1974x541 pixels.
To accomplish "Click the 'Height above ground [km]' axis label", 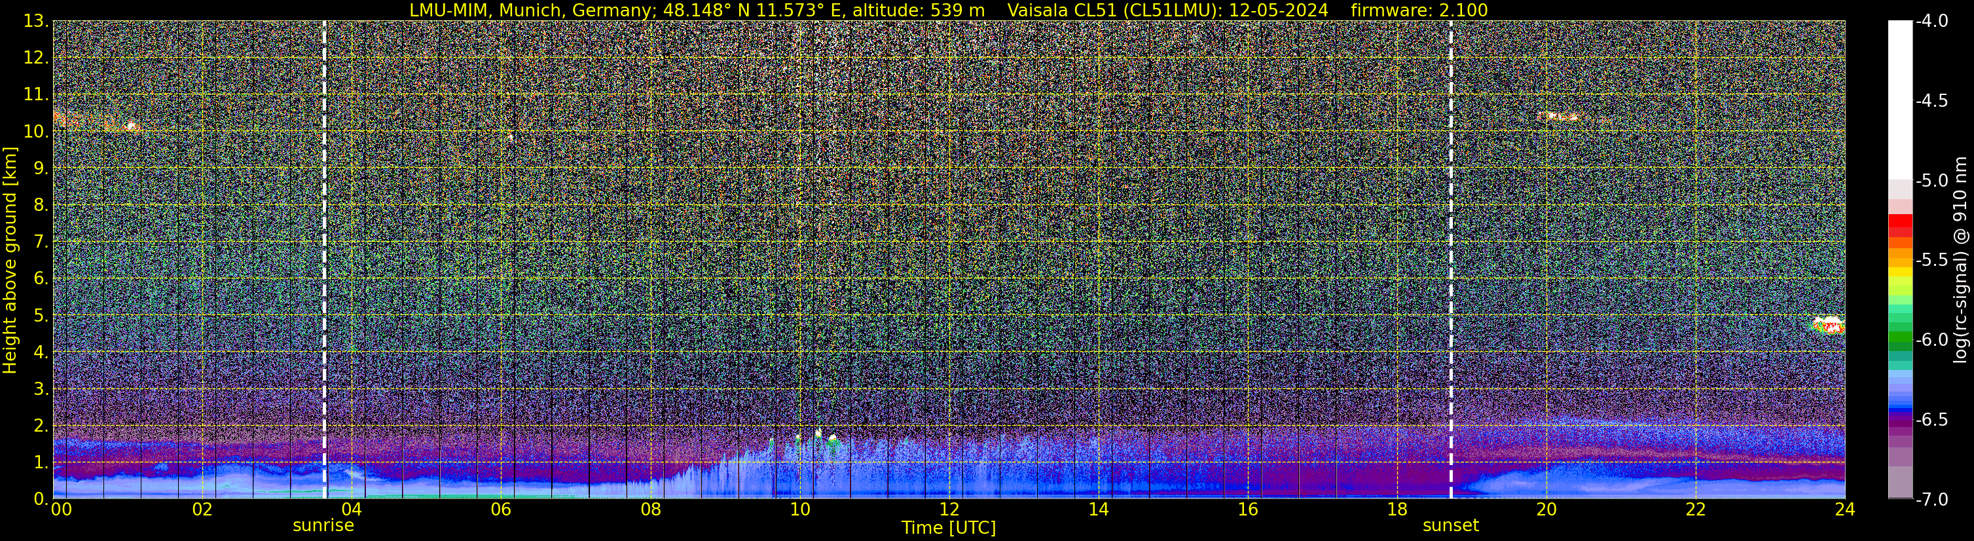I will click(10, 260).
